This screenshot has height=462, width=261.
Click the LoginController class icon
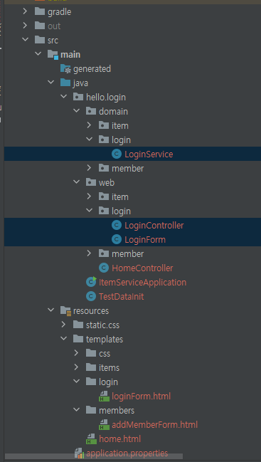click(x=117, y=226)
